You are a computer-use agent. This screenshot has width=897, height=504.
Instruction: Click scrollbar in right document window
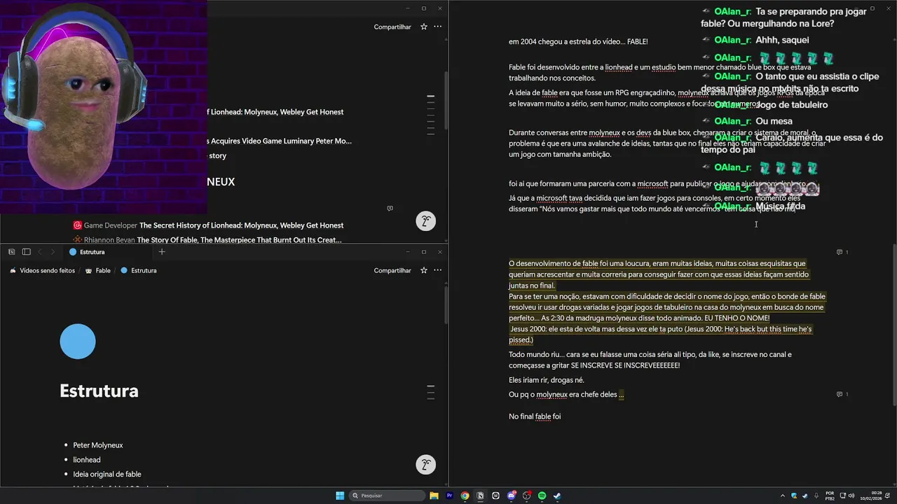(x=893, y=323)
